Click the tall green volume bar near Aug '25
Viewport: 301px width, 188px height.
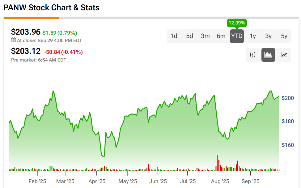point(218,163)
